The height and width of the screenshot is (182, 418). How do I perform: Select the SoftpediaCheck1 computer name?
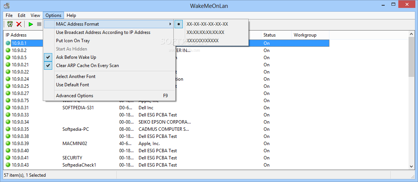click(79, 165)
